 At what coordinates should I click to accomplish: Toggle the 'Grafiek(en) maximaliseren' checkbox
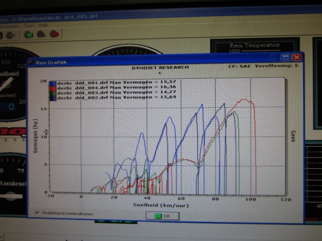37,212
